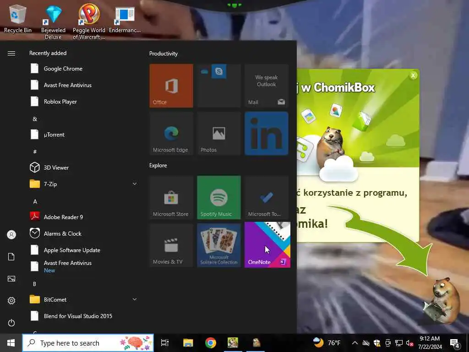Open the action center notifications icon
The height and width of the screenshot is (352, 469).
455,343
